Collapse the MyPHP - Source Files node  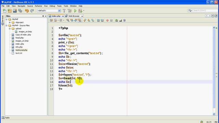coord(7,25)
